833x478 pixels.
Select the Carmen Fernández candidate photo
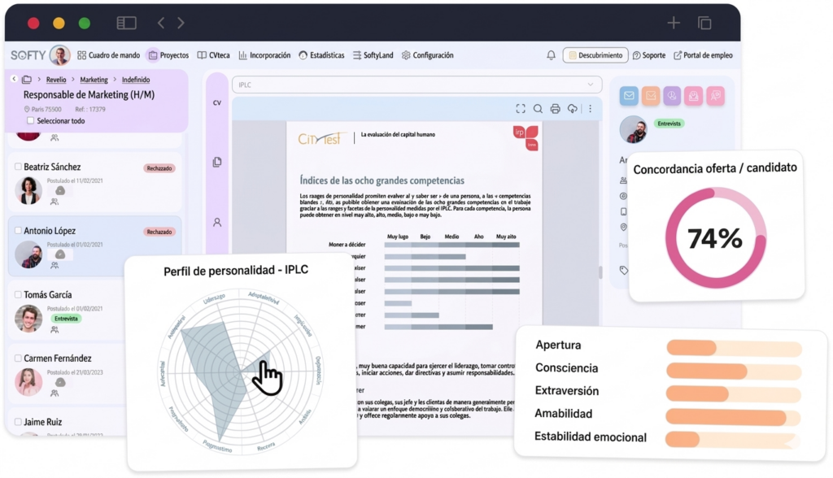tap(28, 382)
